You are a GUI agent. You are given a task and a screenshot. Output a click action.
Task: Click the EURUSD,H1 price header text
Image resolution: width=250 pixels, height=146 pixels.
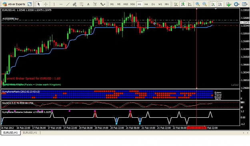(x=27, y=10)
